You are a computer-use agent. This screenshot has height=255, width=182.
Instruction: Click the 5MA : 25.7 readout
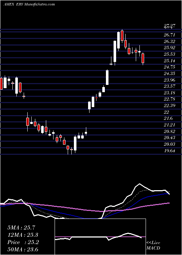(x=21, y=227)
